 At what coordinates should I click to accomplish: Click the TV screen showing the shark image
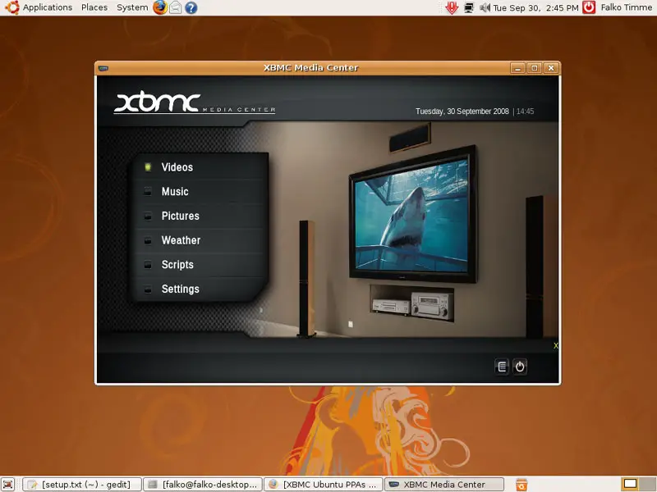[x=411, y=216]
